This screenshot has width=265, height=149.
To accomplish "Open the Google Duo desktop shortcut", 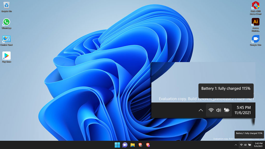I will 255,41.
